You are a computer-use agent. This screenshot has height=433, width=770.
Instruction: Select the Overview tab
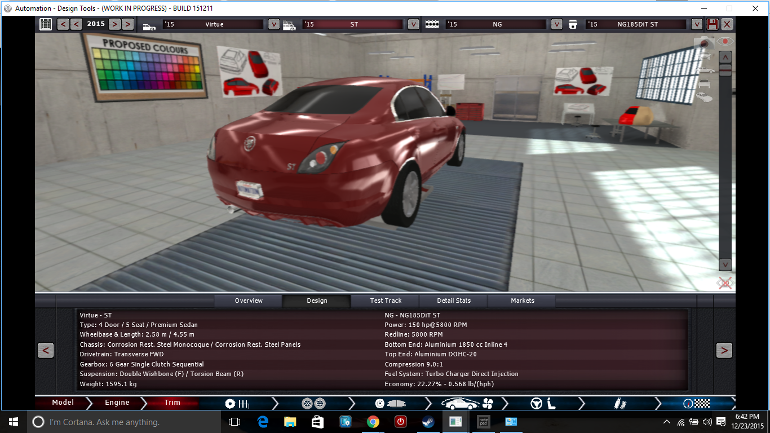(x=249, y=301)
